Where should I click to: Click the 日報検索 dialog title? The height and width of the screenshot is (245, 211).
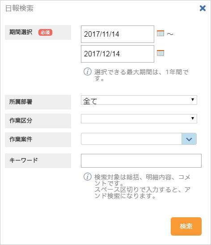click(19, 8)
